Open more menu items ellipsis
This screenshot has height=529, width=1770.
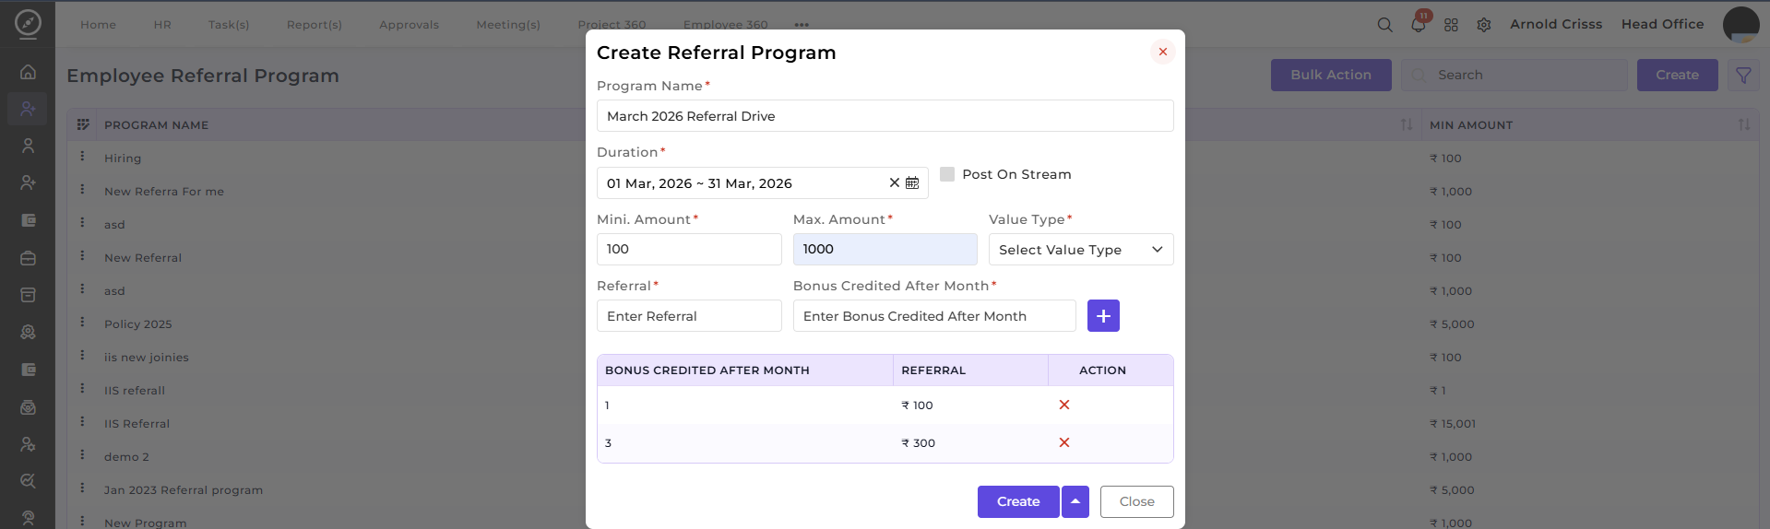pyautogui.click(x=802, y=25)
